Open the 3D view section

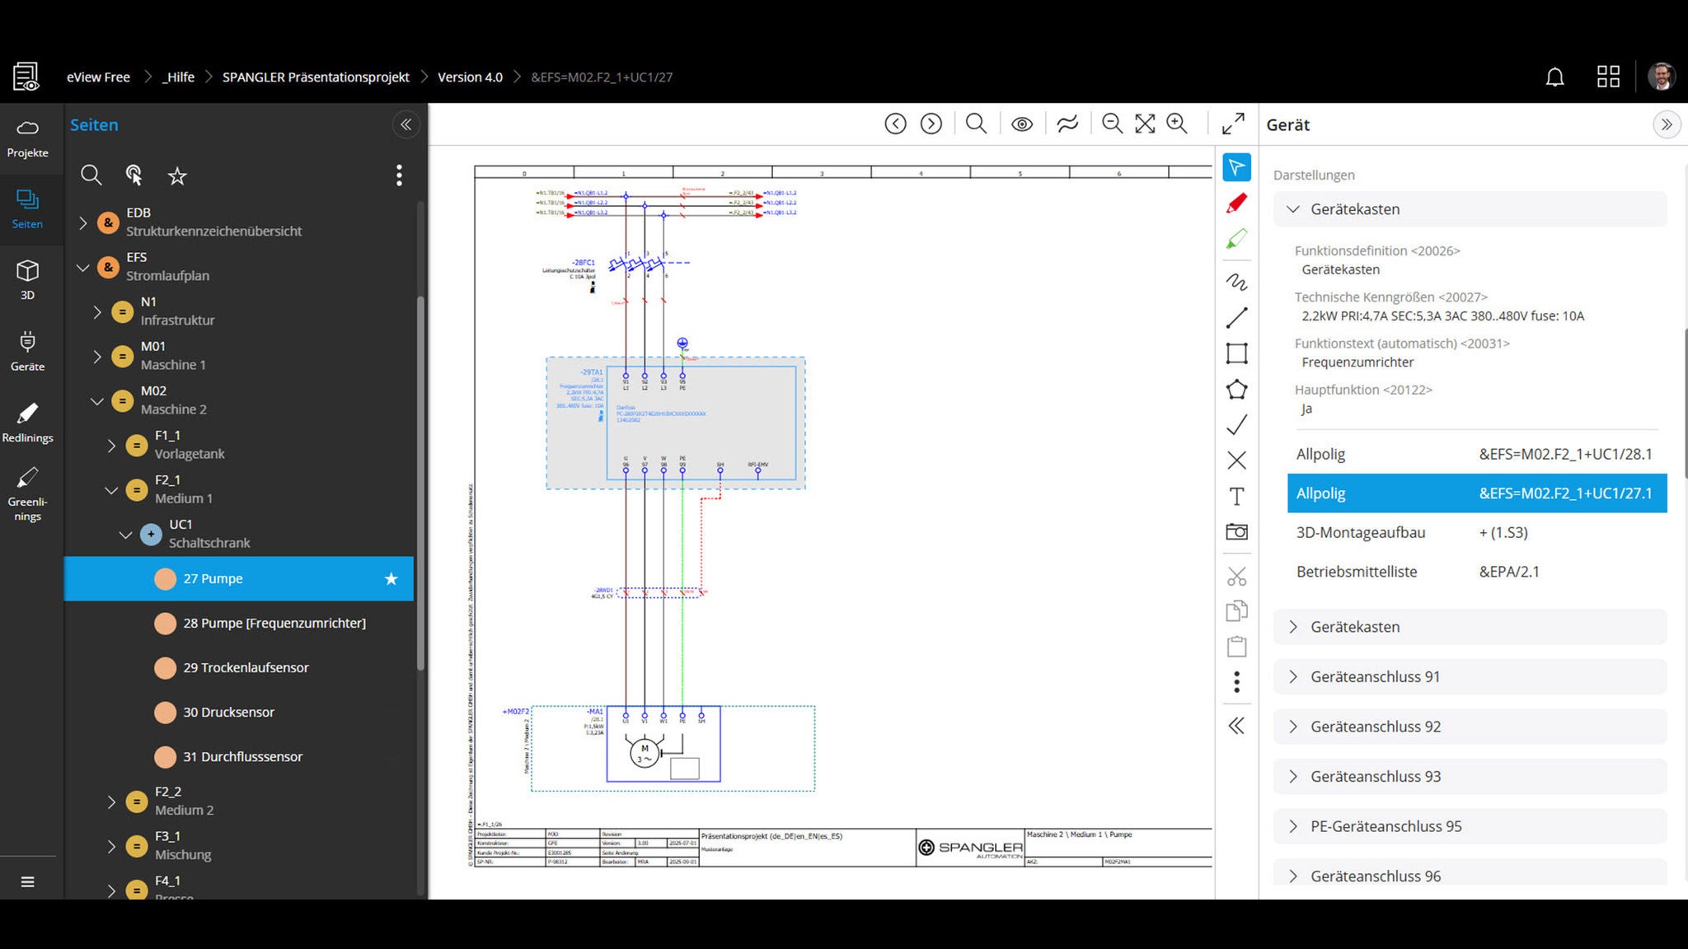tap(27, 280)
